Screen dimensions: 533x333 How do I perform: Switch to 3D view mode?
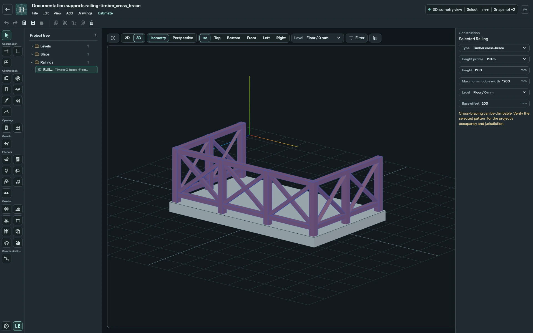pyautogui.click(x=139, y=38)
